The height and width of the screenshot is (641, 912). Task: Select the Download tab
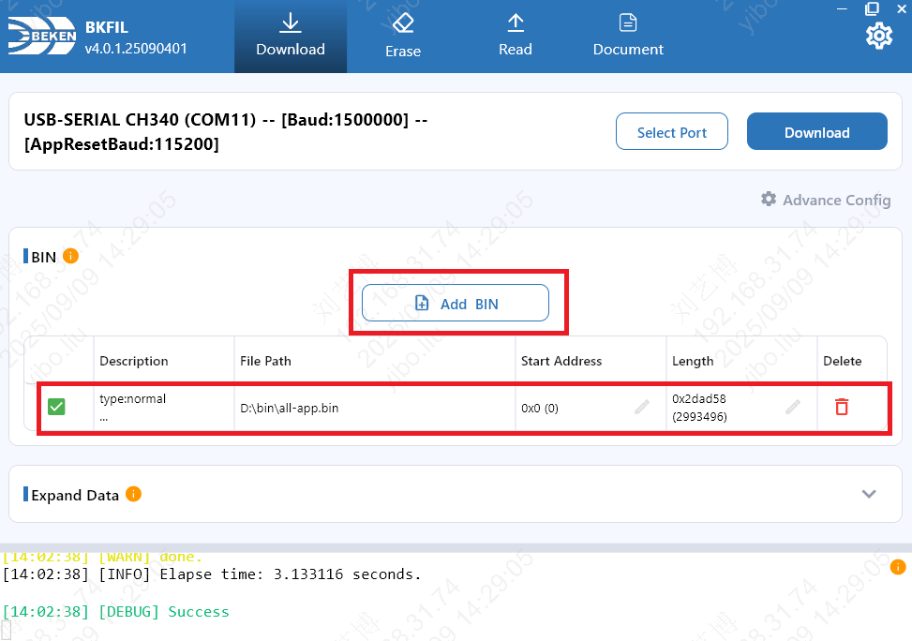pos(291,37)
